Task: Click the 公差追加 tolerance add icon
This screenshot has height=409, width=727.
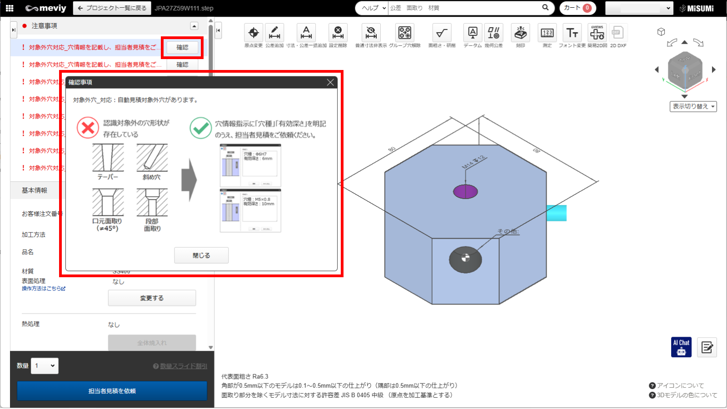Action: click(274, 33)
